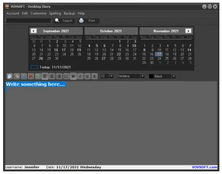222x174 pixels.
Task: Click the November 2021 month header
Action: (x=166, y=31)
